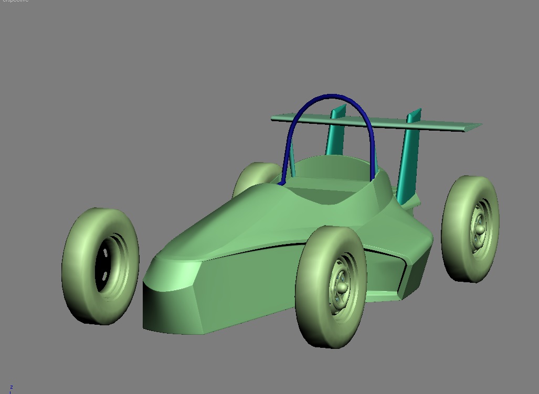
Task: Select the horizontal rear wing plate
Action: [x=376, y=122]
